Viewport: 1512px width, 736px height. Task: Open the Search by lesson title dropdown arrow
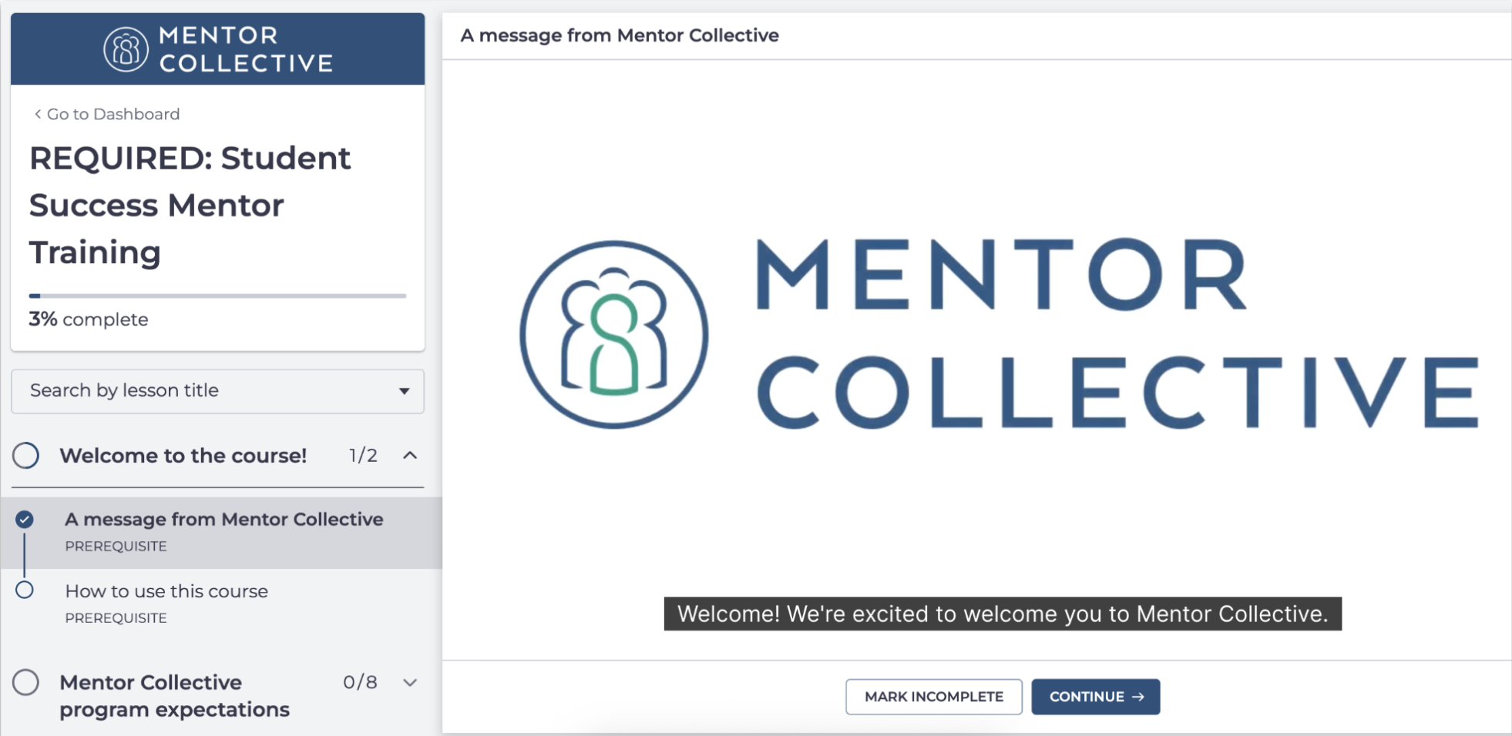(x=404, y=391)
